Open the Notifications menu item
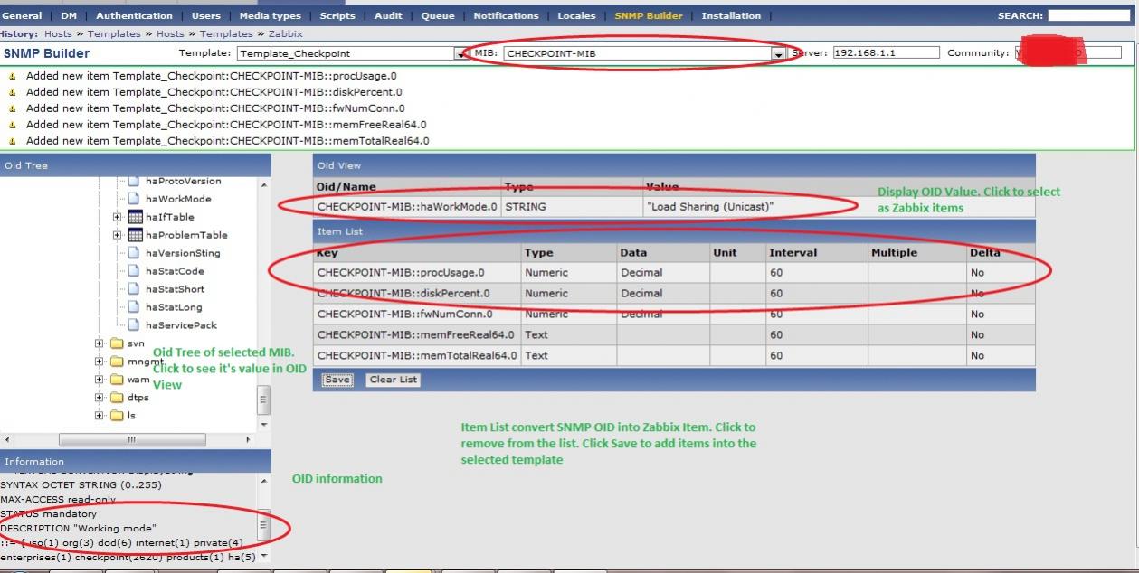The height and width of the screenshot is (573, 1139). (x=506, y=15)
